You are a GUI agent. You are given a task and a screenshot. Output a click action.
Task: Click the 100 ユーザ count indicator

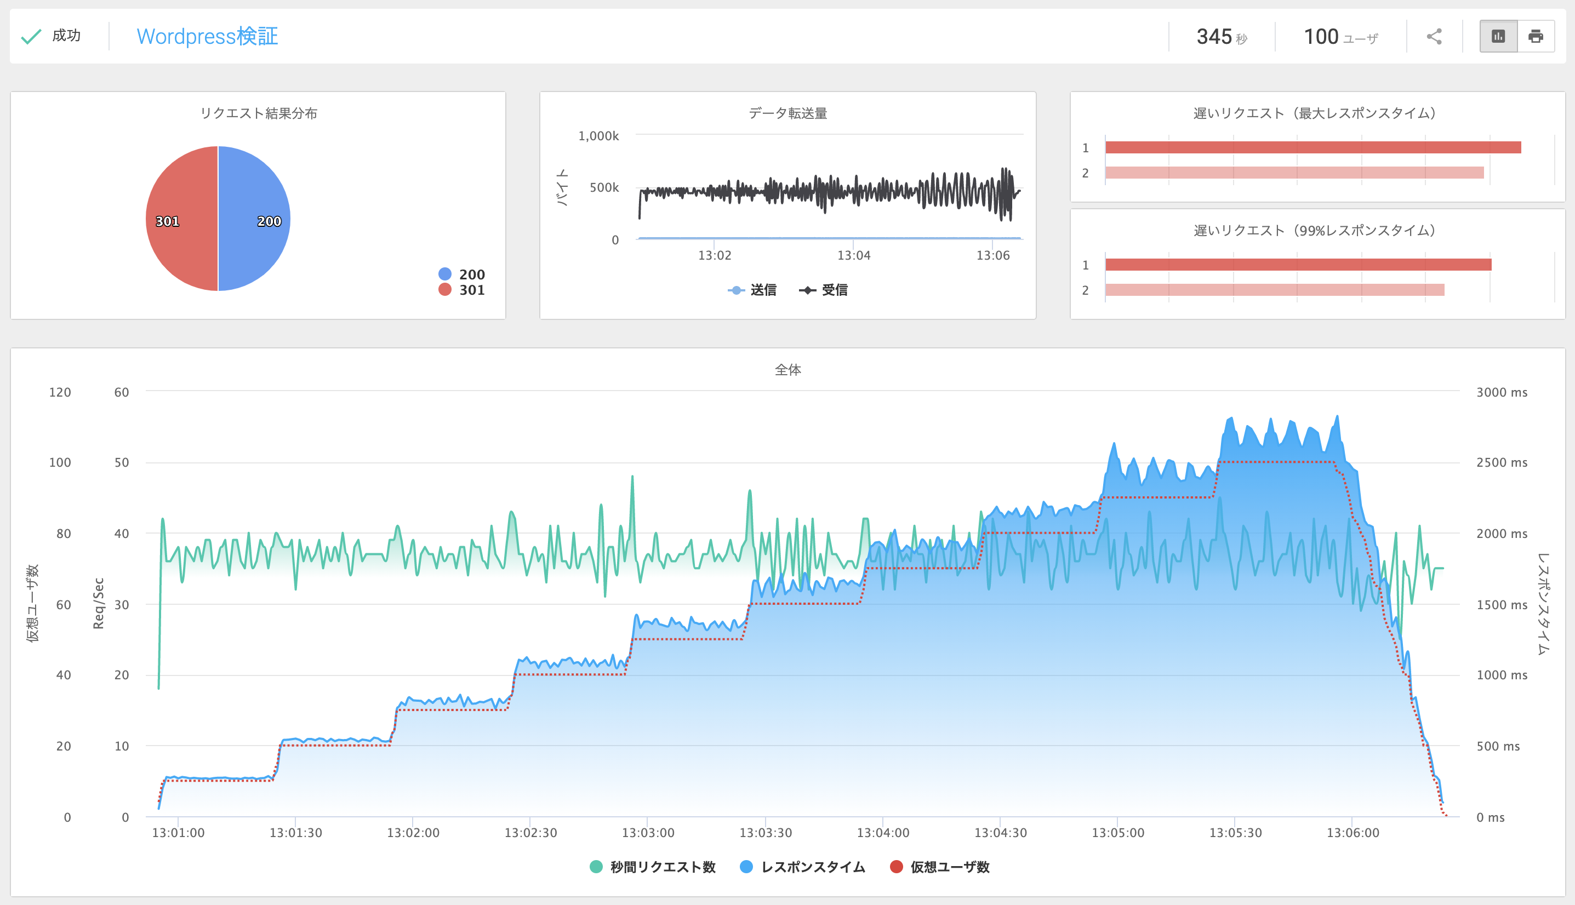1340,37
